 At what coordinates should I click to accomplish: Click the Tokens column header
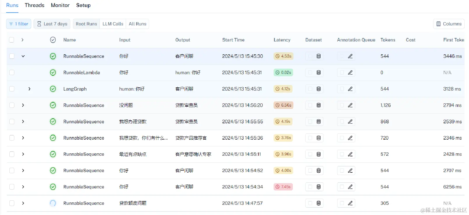click(388, 40)
